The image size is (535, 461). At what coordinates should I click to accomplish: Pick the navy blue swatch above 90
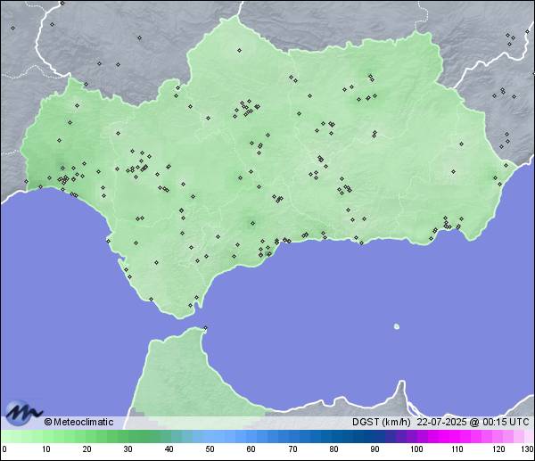point(375,436)
